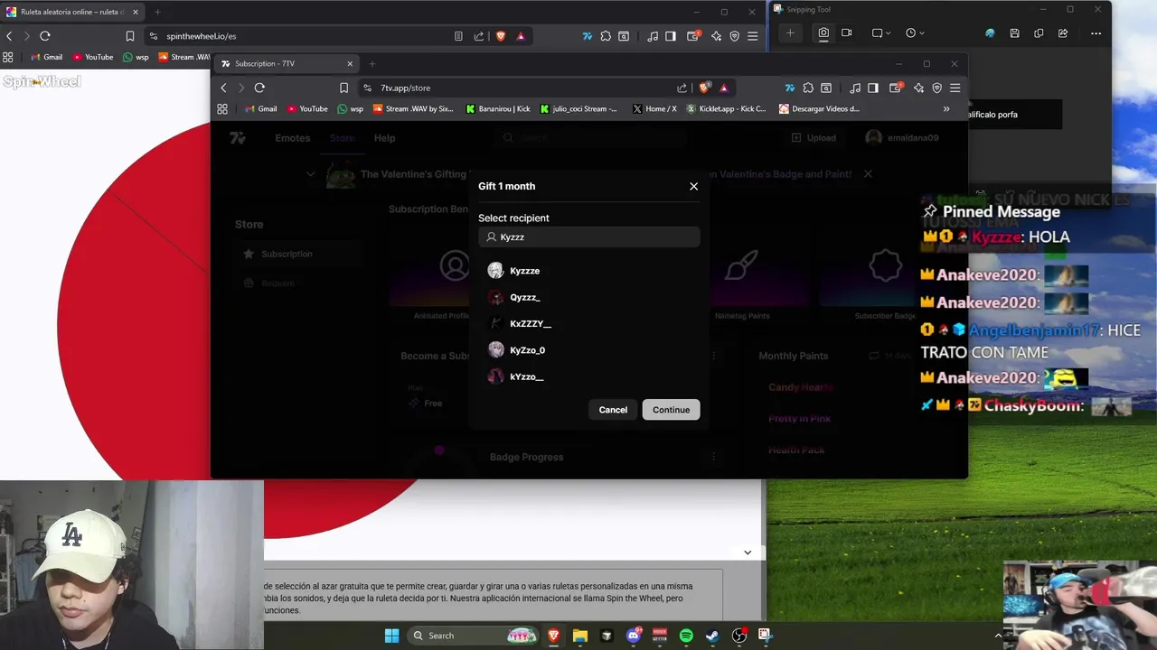This screenshot has width=1157, height=650.
Task: Cancel the gift dialog
Action: tap(613, 410)
